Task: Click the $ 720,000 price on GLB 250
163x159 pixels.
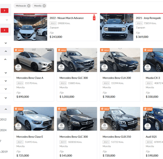Action: coord(109,156)
